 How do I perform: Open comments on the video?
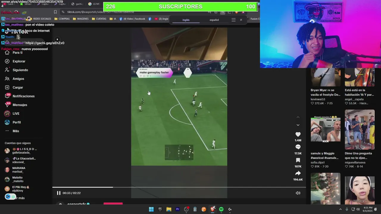(298, 147)
